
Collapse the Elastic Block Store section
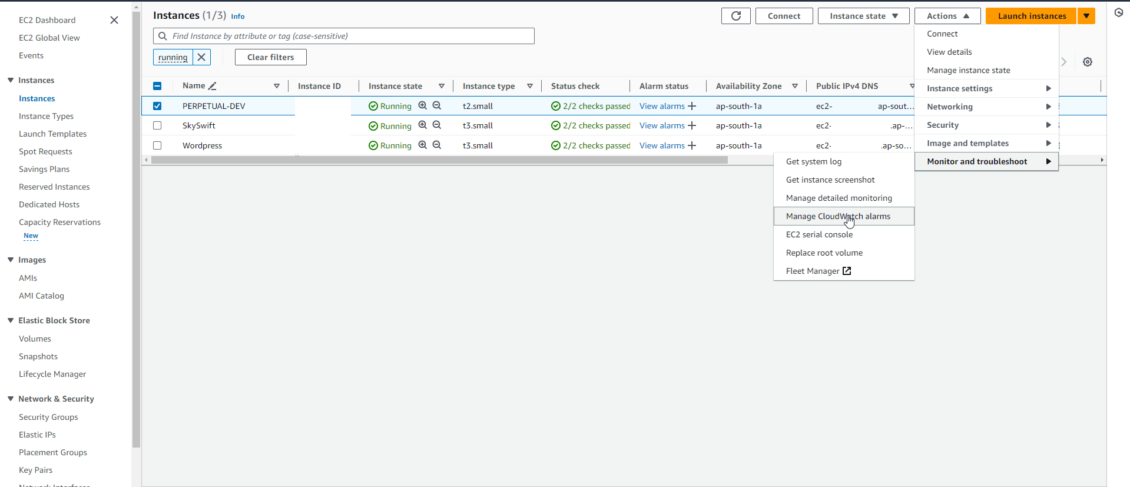click(11, 320)
